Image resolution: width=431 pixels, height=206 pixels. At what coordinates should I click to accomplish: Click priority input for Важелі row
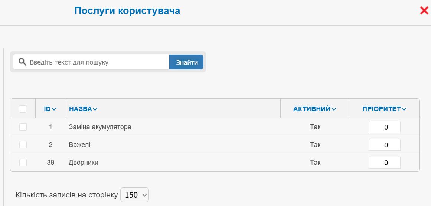385,145
